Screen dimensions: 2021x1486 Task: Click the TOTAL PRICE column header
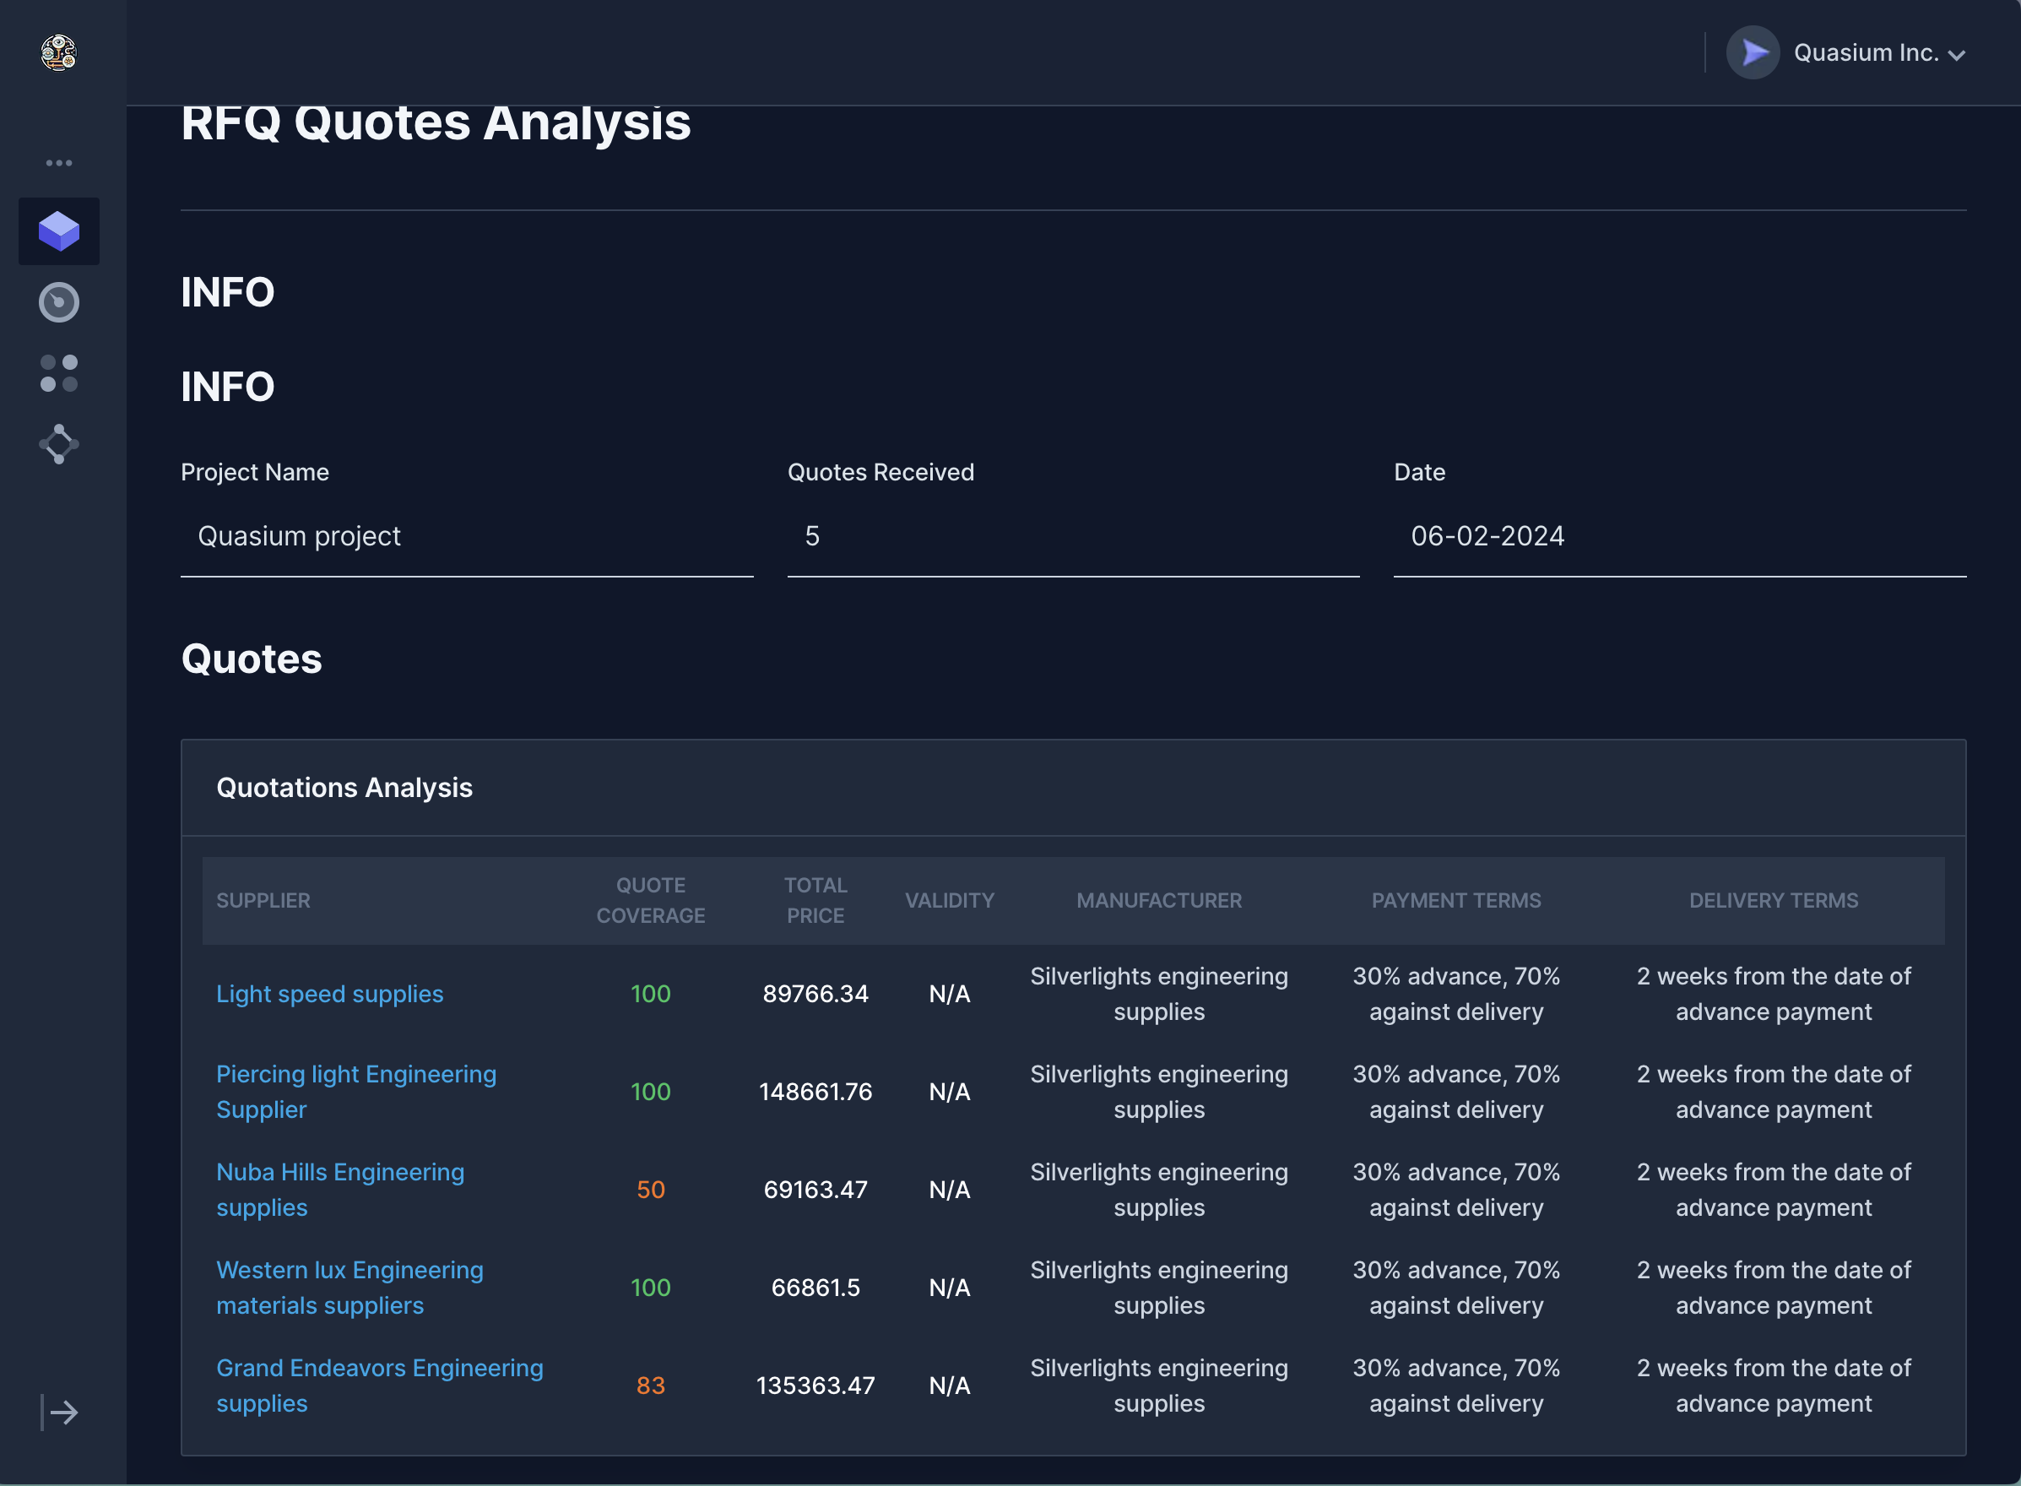click(815, 900)
